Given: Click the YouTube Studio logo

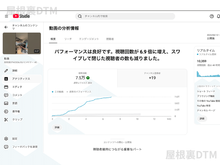Looking at the screenshot, I should point(21,16).
